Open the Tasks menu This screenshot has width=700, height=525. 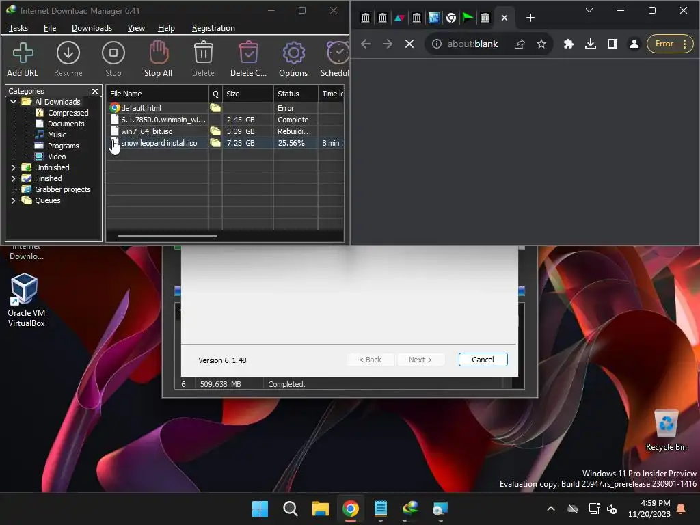tap(18, 27)
